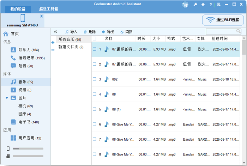Click the home icon in title bar
The height and width of the screenshot is (166, 247).
pyautogui.click(x=203, y=5)
